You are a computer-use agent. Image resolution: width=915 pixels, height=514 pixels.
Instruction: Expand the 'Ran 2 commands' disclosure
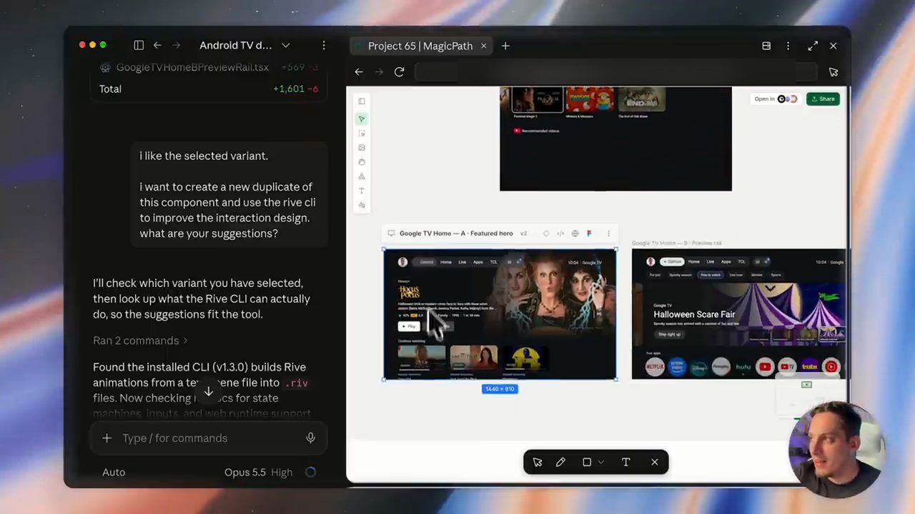[141, 341]
